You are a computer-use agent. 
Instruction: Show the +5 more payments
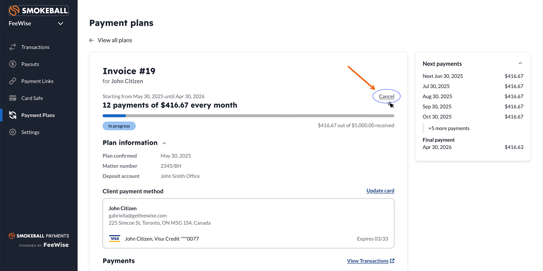pyautogui.click(x=449, y=128)
